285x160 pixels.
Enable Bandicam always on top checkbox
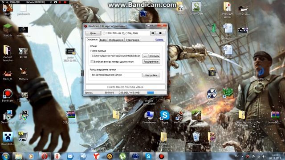(92, 62)
